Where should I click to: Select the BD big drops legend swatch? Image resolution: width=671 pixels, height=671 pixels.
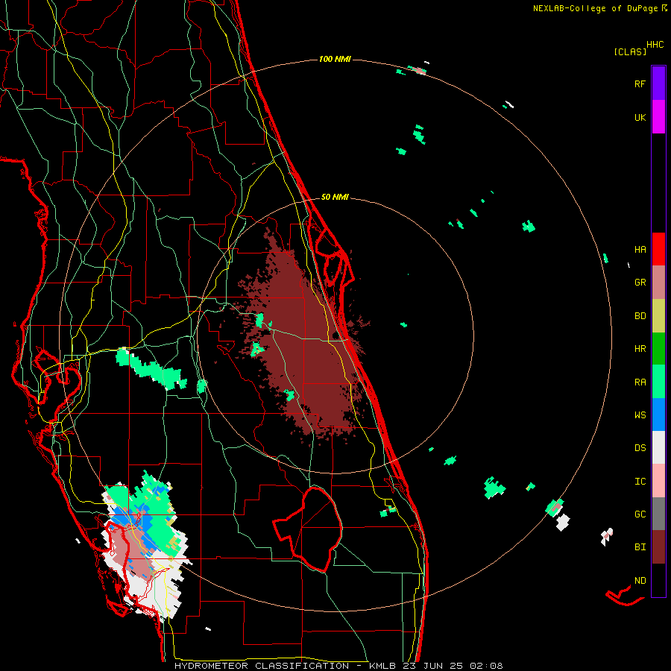(x=658, y=315)
